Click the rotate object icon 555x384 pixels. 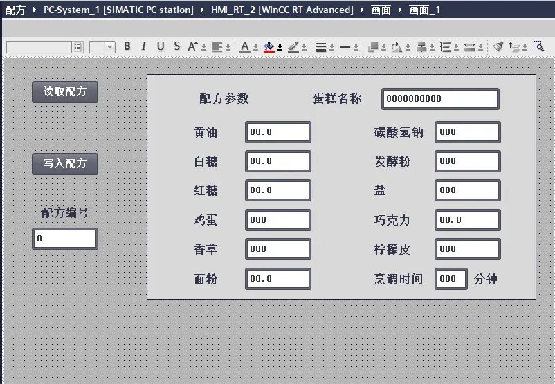397,47
